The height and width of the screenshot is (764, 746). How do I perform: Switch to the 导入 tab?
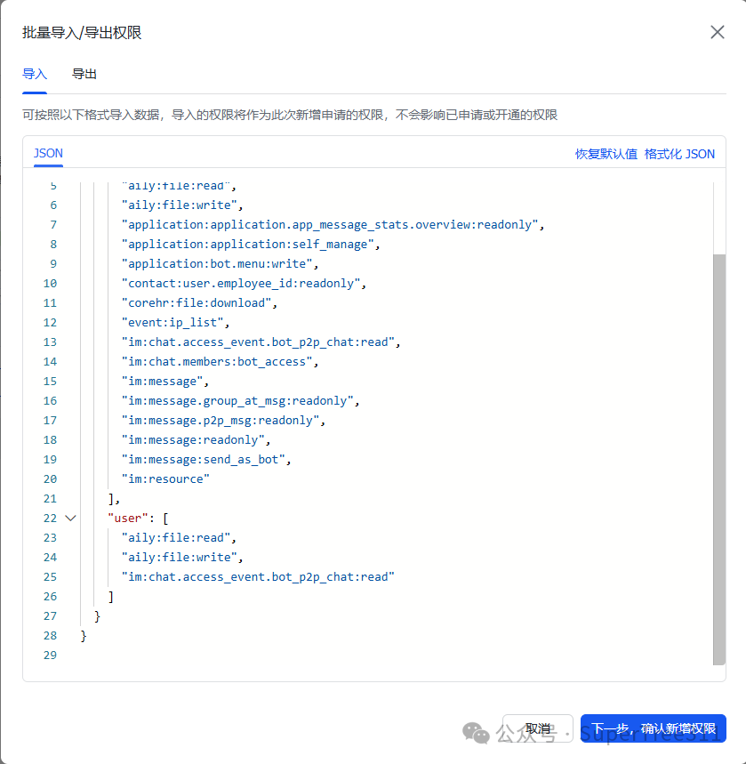click(x=35, y=74)
